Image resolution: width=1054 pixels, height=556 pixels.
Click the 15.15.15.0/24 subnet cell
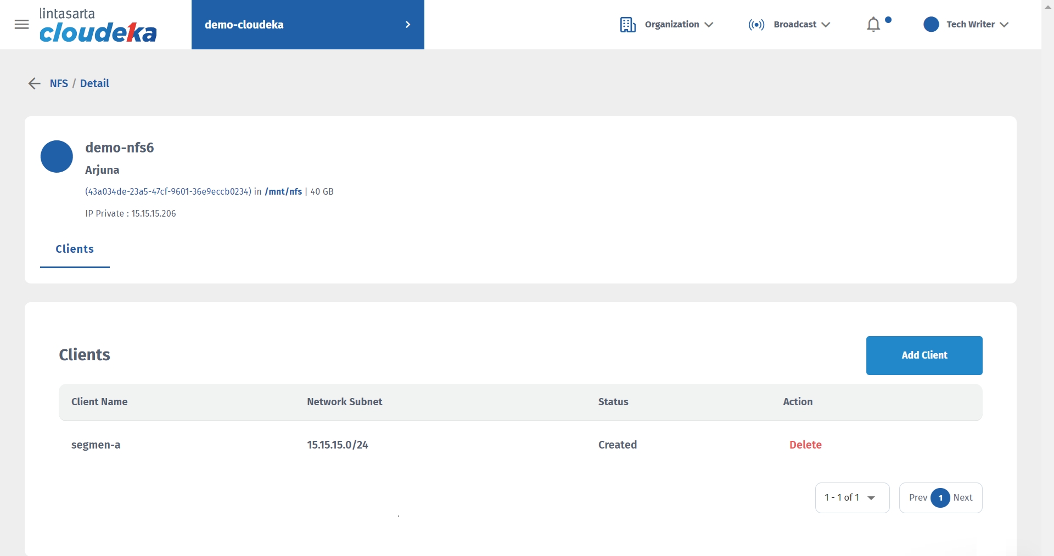click(x=338, y=445)
